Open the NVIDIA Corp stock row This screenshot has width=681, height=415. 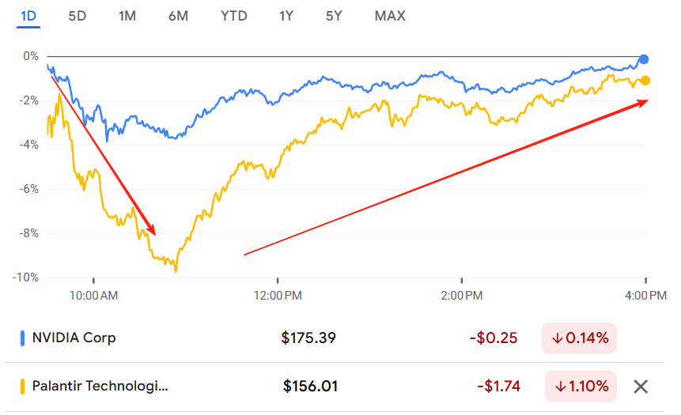[335, 338]
